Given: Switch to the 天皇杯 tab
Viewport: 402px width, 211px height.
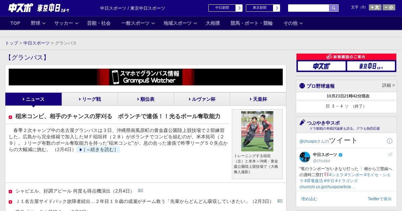Looking at the screenshot, I should click(258, 99).
